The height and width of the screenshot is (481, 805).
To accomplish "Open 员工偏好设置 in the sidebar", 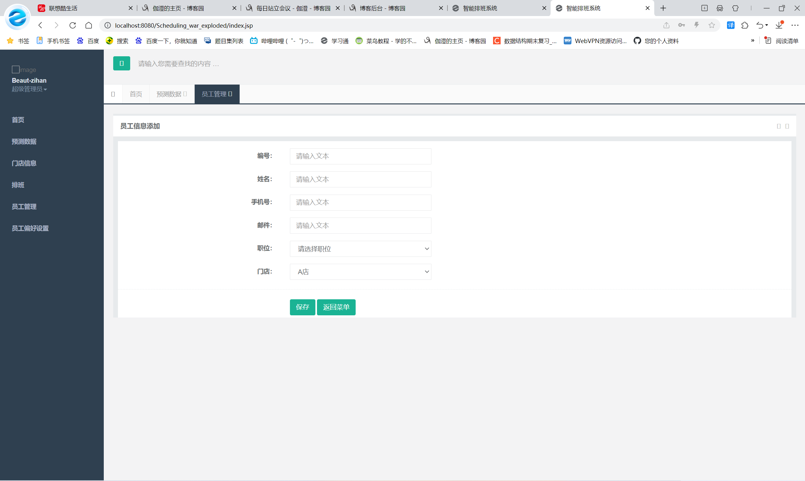I will point(30,228).
